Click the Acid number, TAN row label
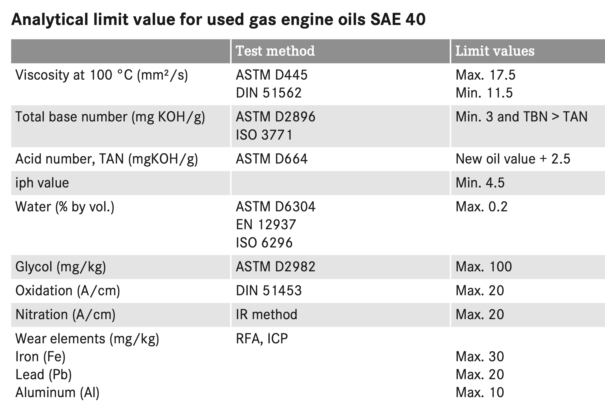This screenshot has height=402, width=605. pos(107,159)
